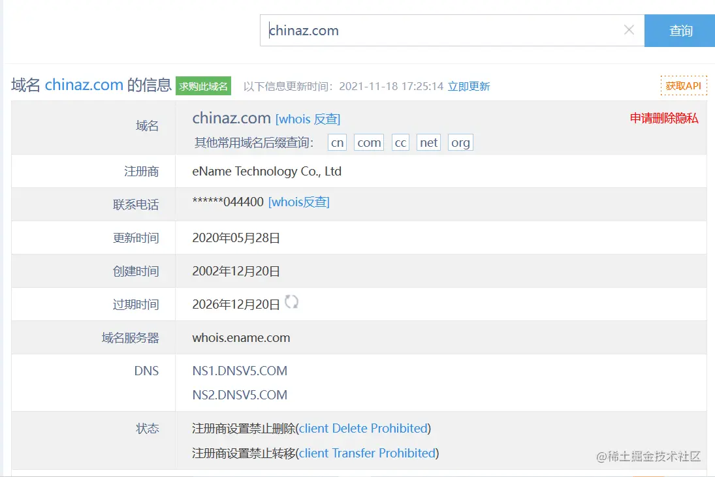The width and height of the screenshot is (715, 477).
Task: Select the com suffix option
Action: 369,143
